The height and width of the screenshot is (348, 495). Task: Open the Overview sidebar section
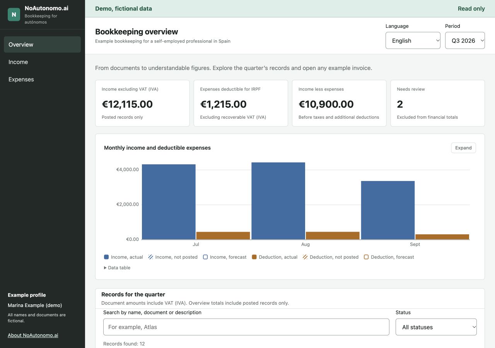(42, 44)
